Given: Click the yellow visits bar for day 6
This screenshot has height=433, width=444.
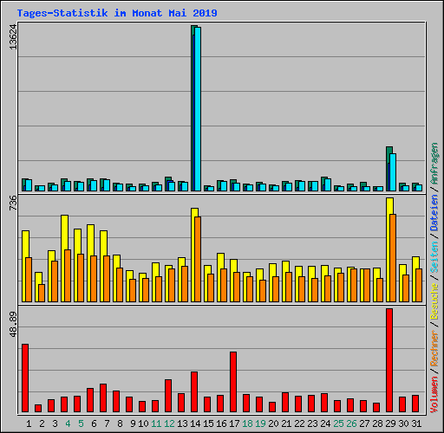Looking at the screenshot, I should pyautogui.click(x=90, y=263).
